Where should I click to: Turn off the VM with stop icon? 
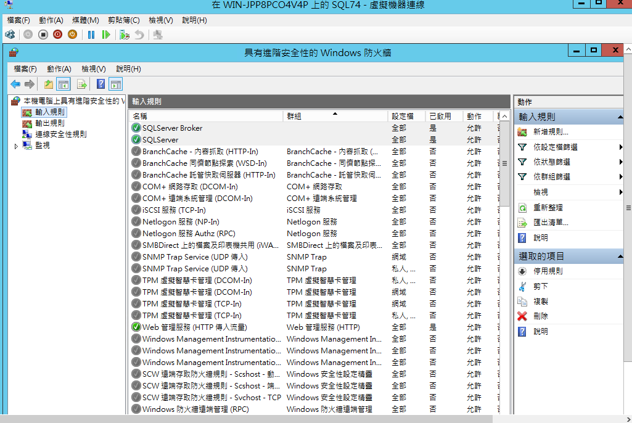43,35
